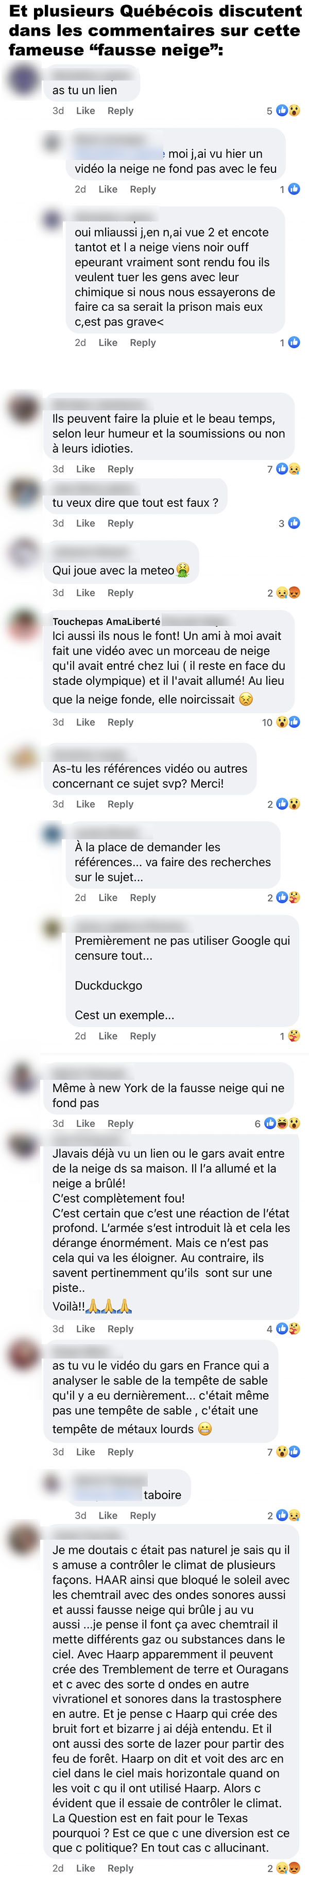Open reactions on the Duckduckgo reply

294,1035
